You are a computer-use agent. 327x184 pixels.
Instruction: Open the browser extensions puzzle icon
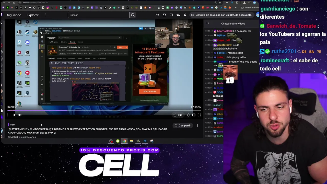pos(237,3)
